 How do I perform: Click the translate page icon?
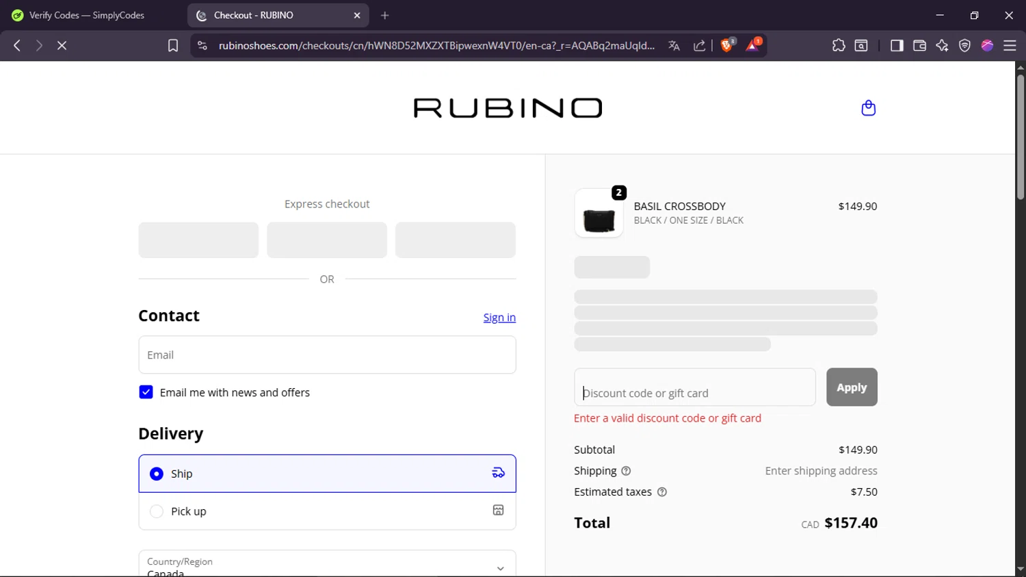click(x=674, y=45)
